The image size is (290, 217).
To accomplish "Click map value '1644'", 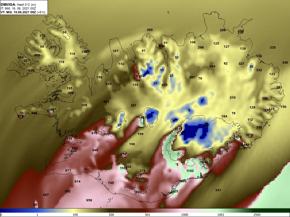I will tap(204, 162).
